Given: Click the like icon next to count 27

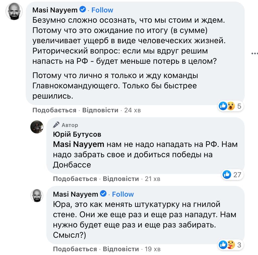Looking at the screenshot, I should click(227, 175).
